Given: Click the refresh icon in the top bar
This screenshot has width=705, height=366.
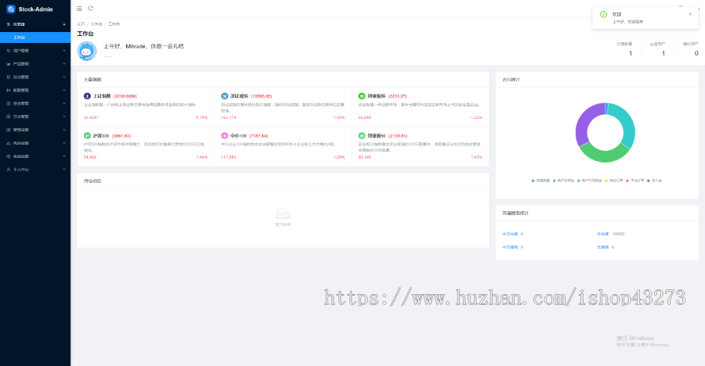Looking at the screenshot, I should [x=90, y=8].
